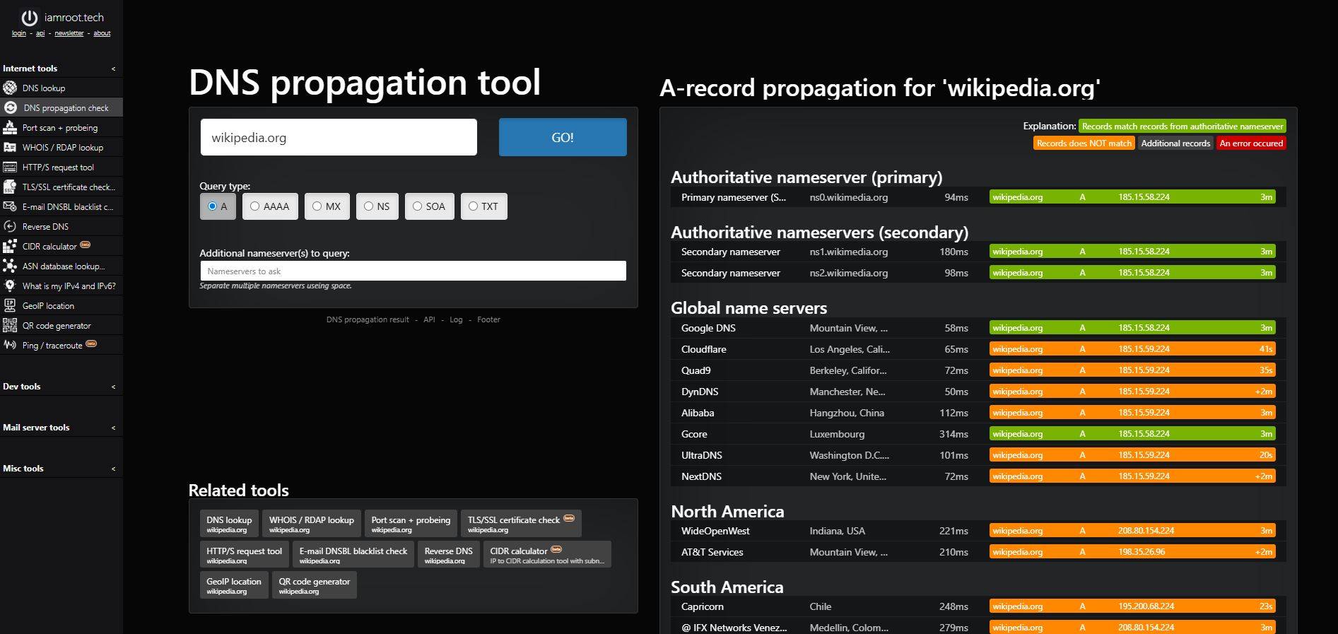Open the CIDR calculator sidebar icon
The image size is (1338, 634).
(10, 246)
